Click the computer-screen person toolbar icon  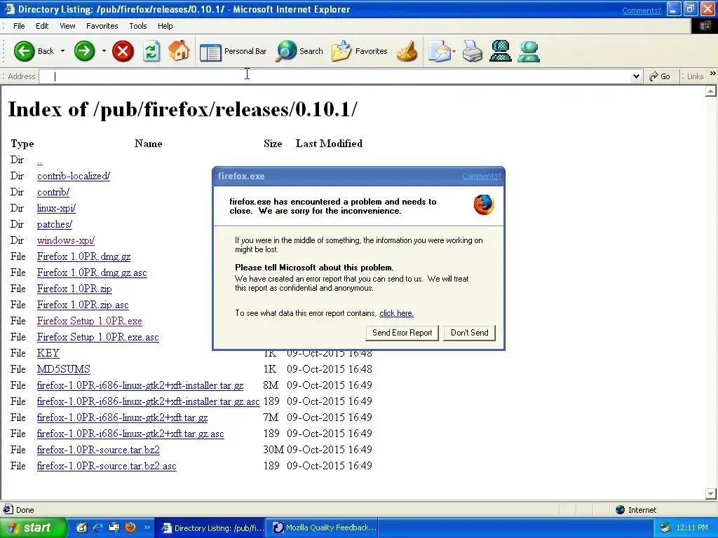(x=501, y=50)
